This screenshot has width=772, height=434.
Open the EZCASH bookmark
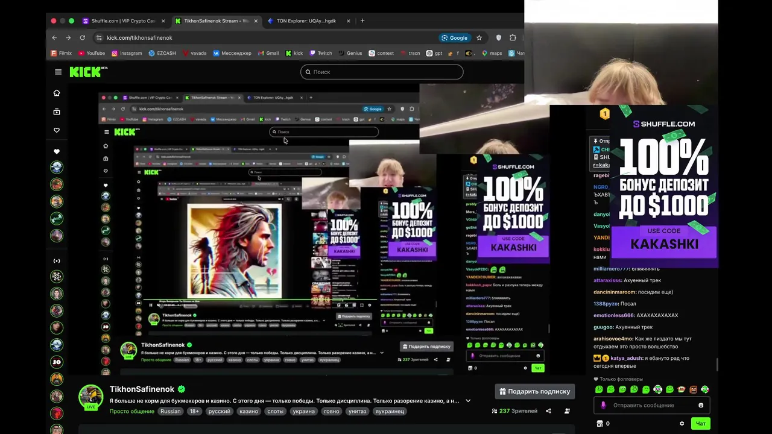(162, 53)
